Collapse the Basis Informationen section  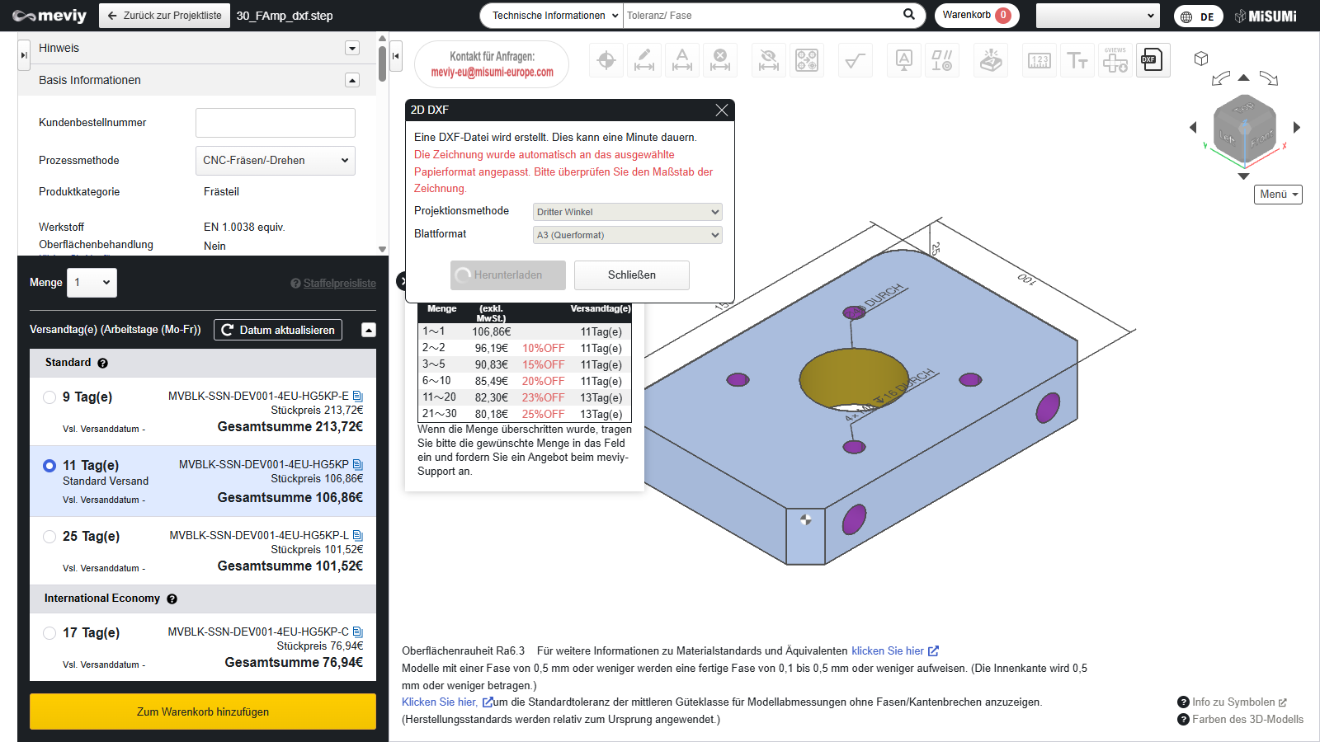(352, 80)
